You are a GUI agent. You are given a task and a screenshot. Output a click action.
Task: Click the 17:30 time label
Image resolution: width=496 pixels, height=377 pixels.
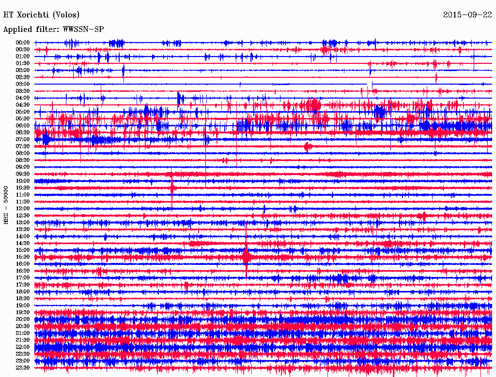click(x=23, y=285)
